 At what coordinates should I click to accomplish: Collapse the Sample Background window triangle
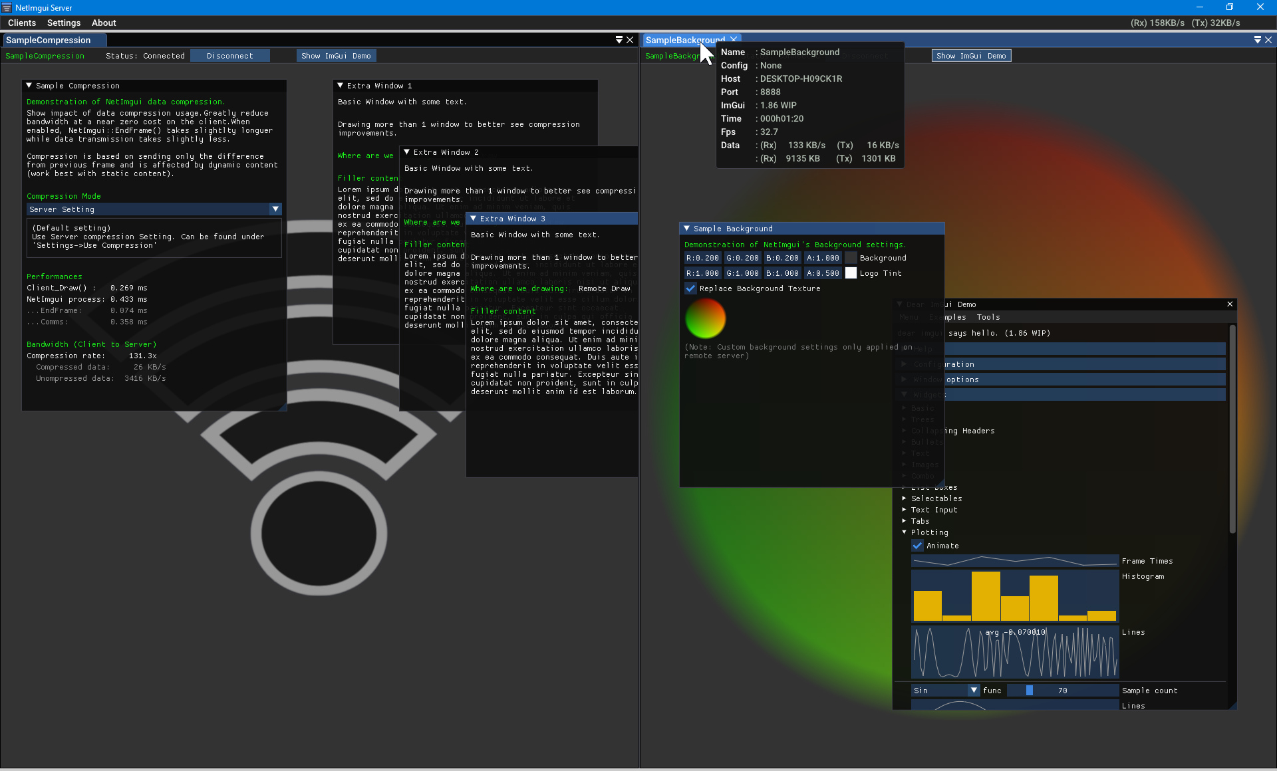[687, 229]
